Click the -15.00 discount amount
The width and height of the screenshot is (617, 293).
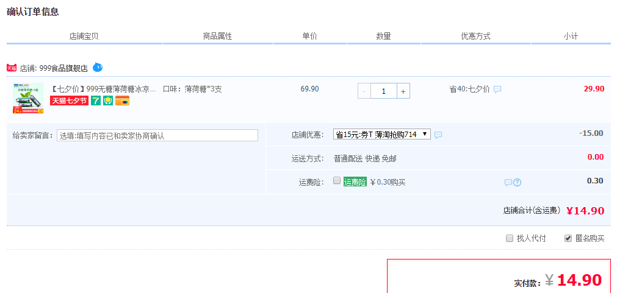tap(591, 133)
